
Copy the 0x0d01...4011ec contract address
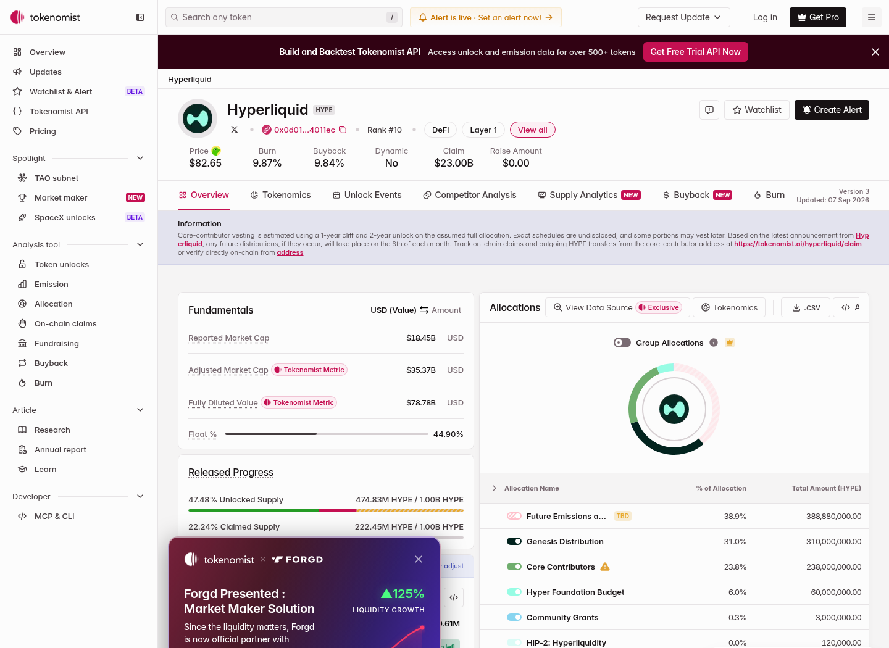pos(343,130)
